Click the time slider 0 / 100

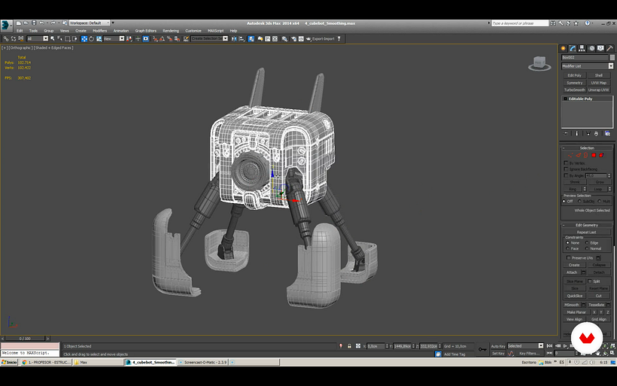25,339
